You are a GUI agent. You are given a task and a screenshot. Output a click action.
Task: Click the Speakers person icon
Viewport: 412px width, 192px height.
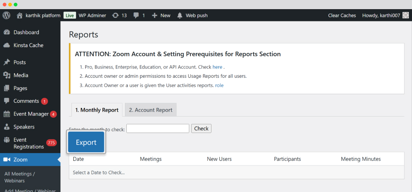click(7, 127)
